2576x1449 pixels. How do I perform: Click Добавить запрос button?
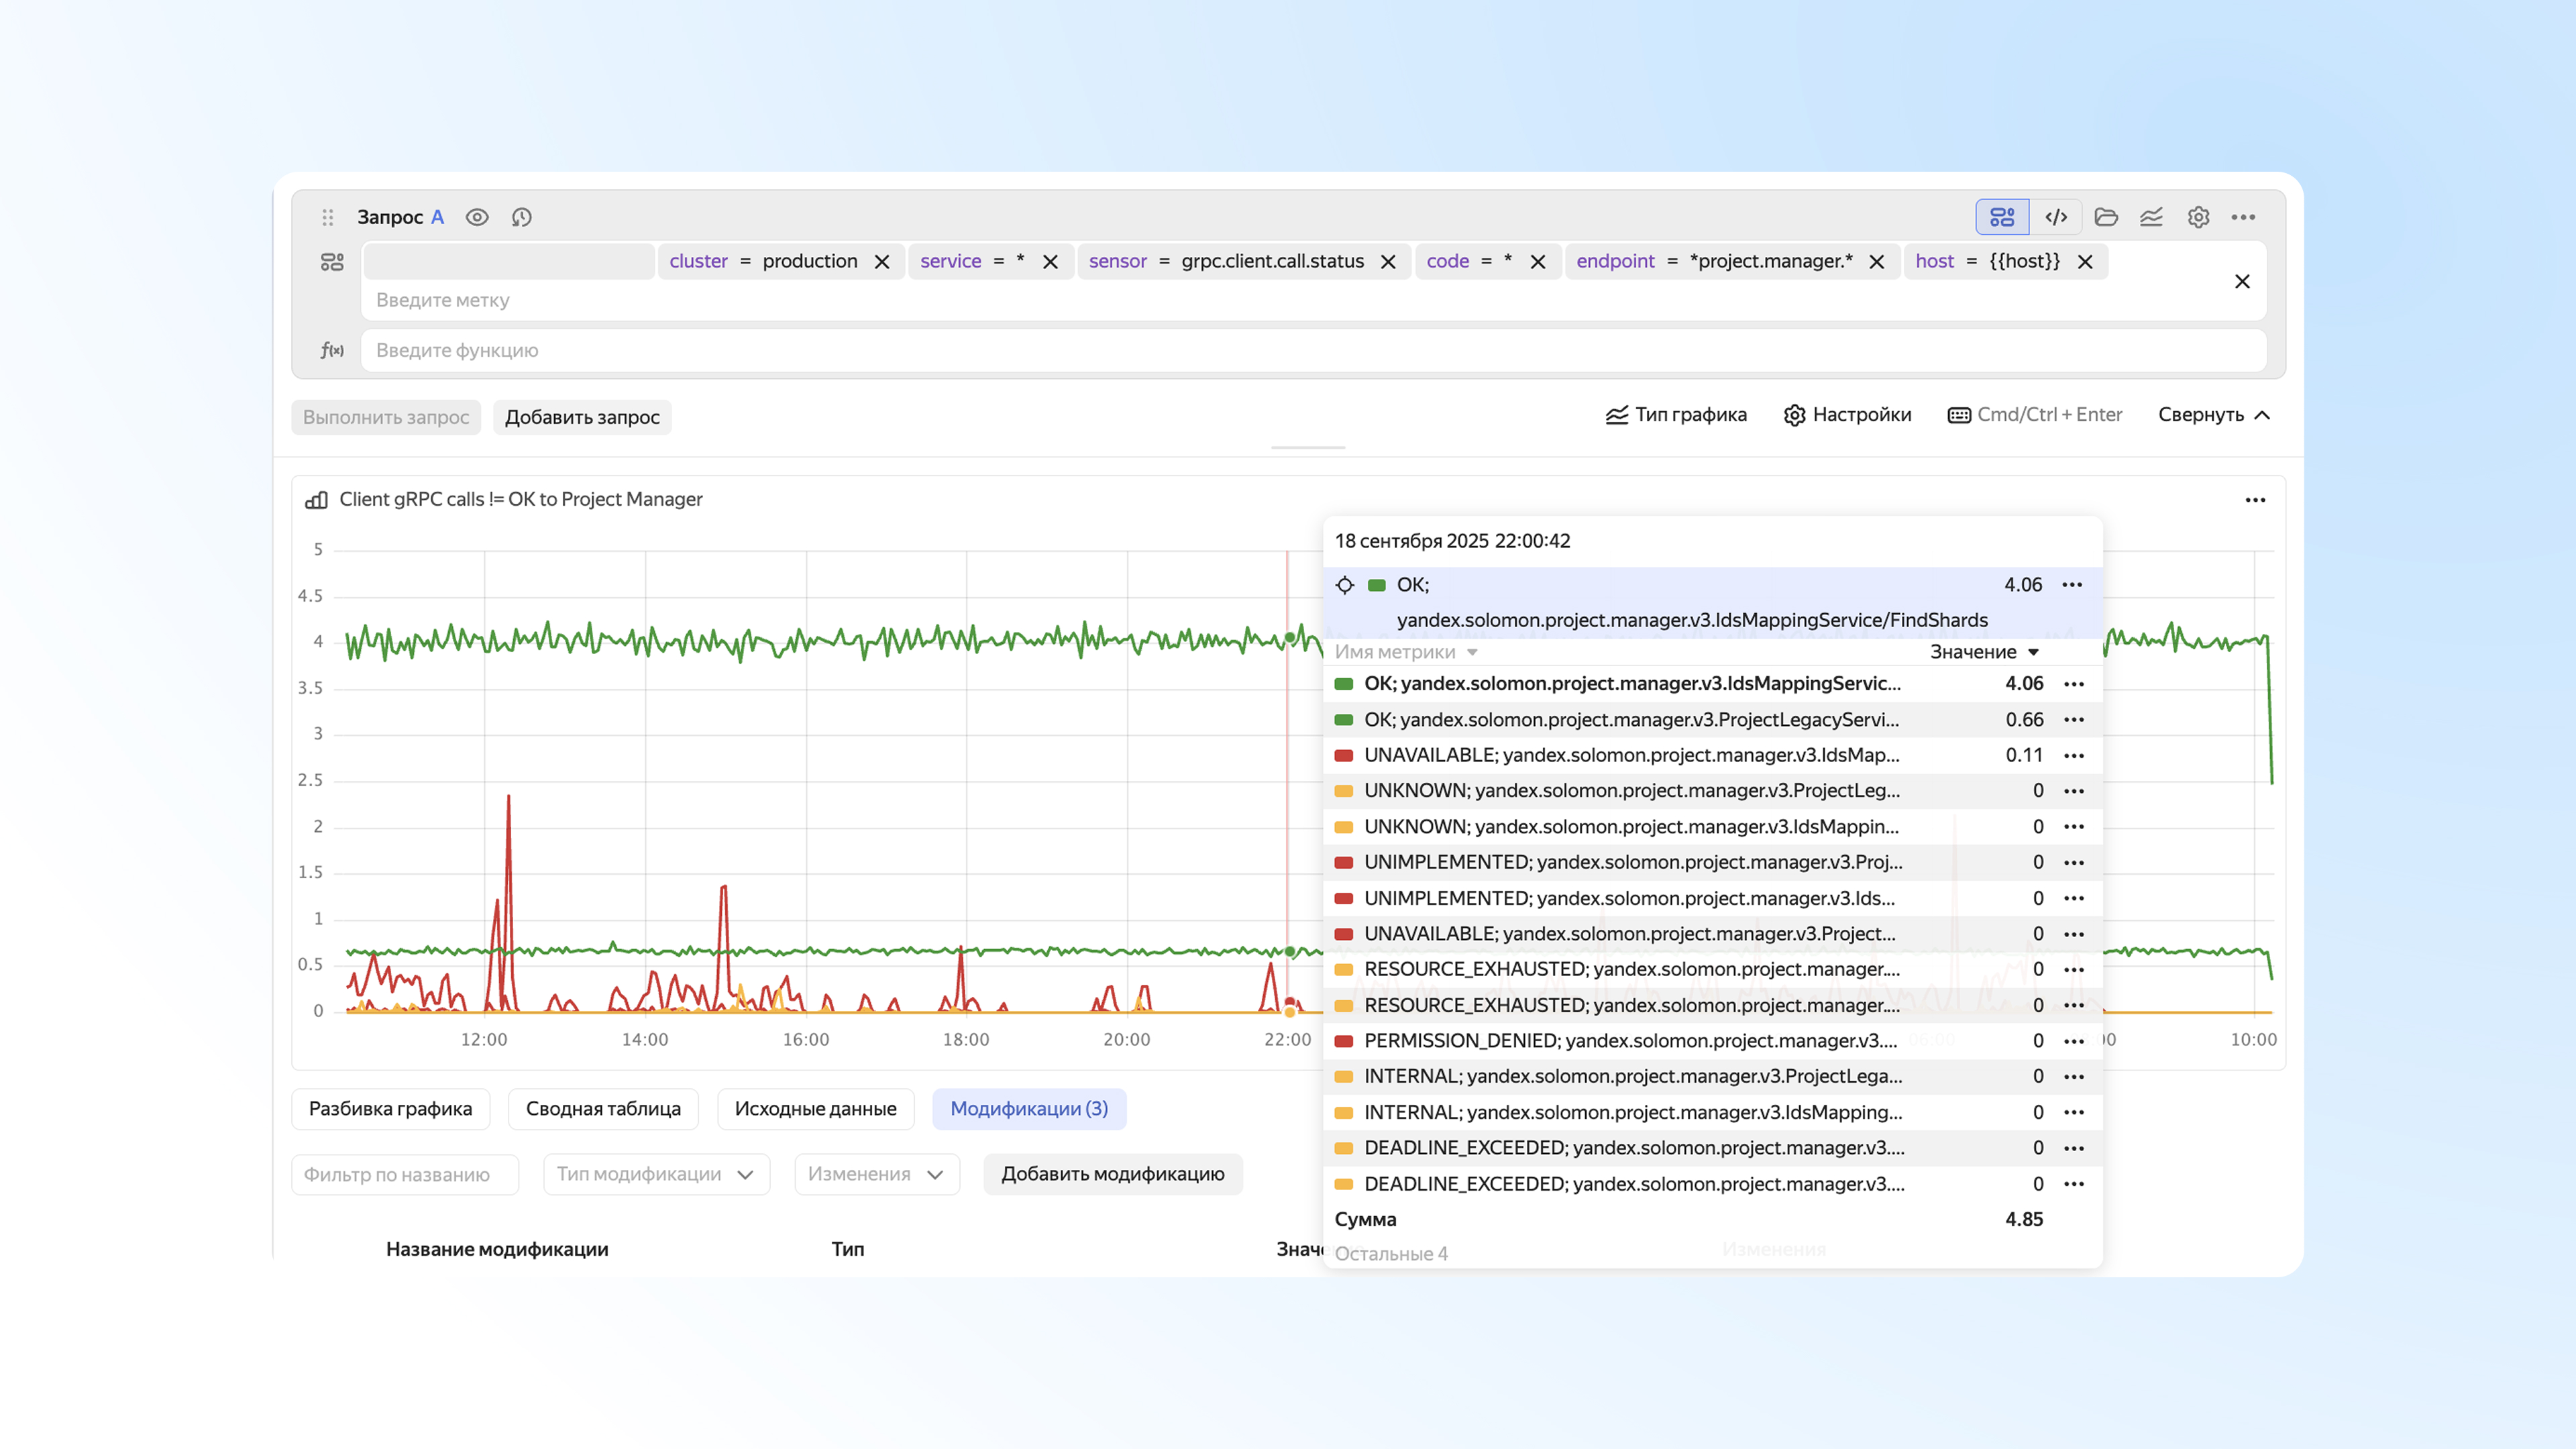[582, 417]
